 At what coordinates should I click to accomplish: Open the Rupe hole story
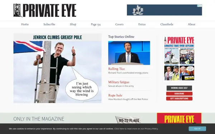tap(115, 95)
